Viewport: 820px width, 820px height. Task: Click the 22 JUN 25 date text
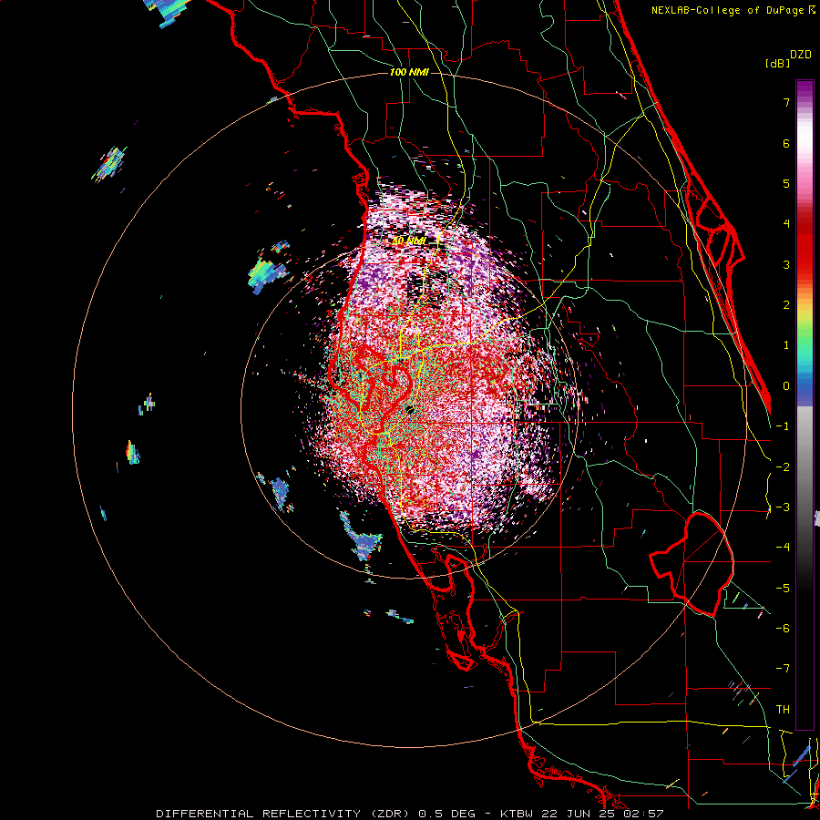pos(580,814)
